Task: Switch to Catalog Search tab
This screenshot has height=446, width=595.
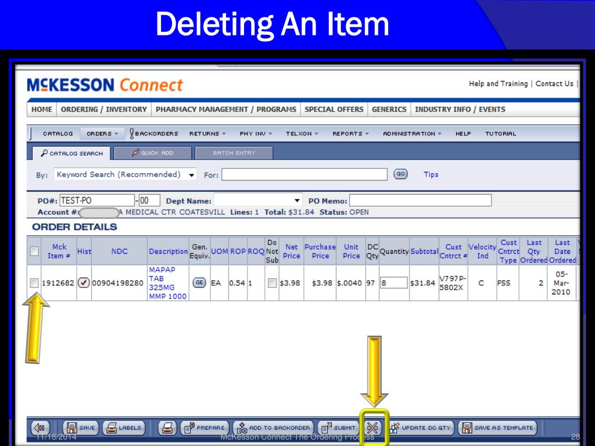Action: point(71,153)
